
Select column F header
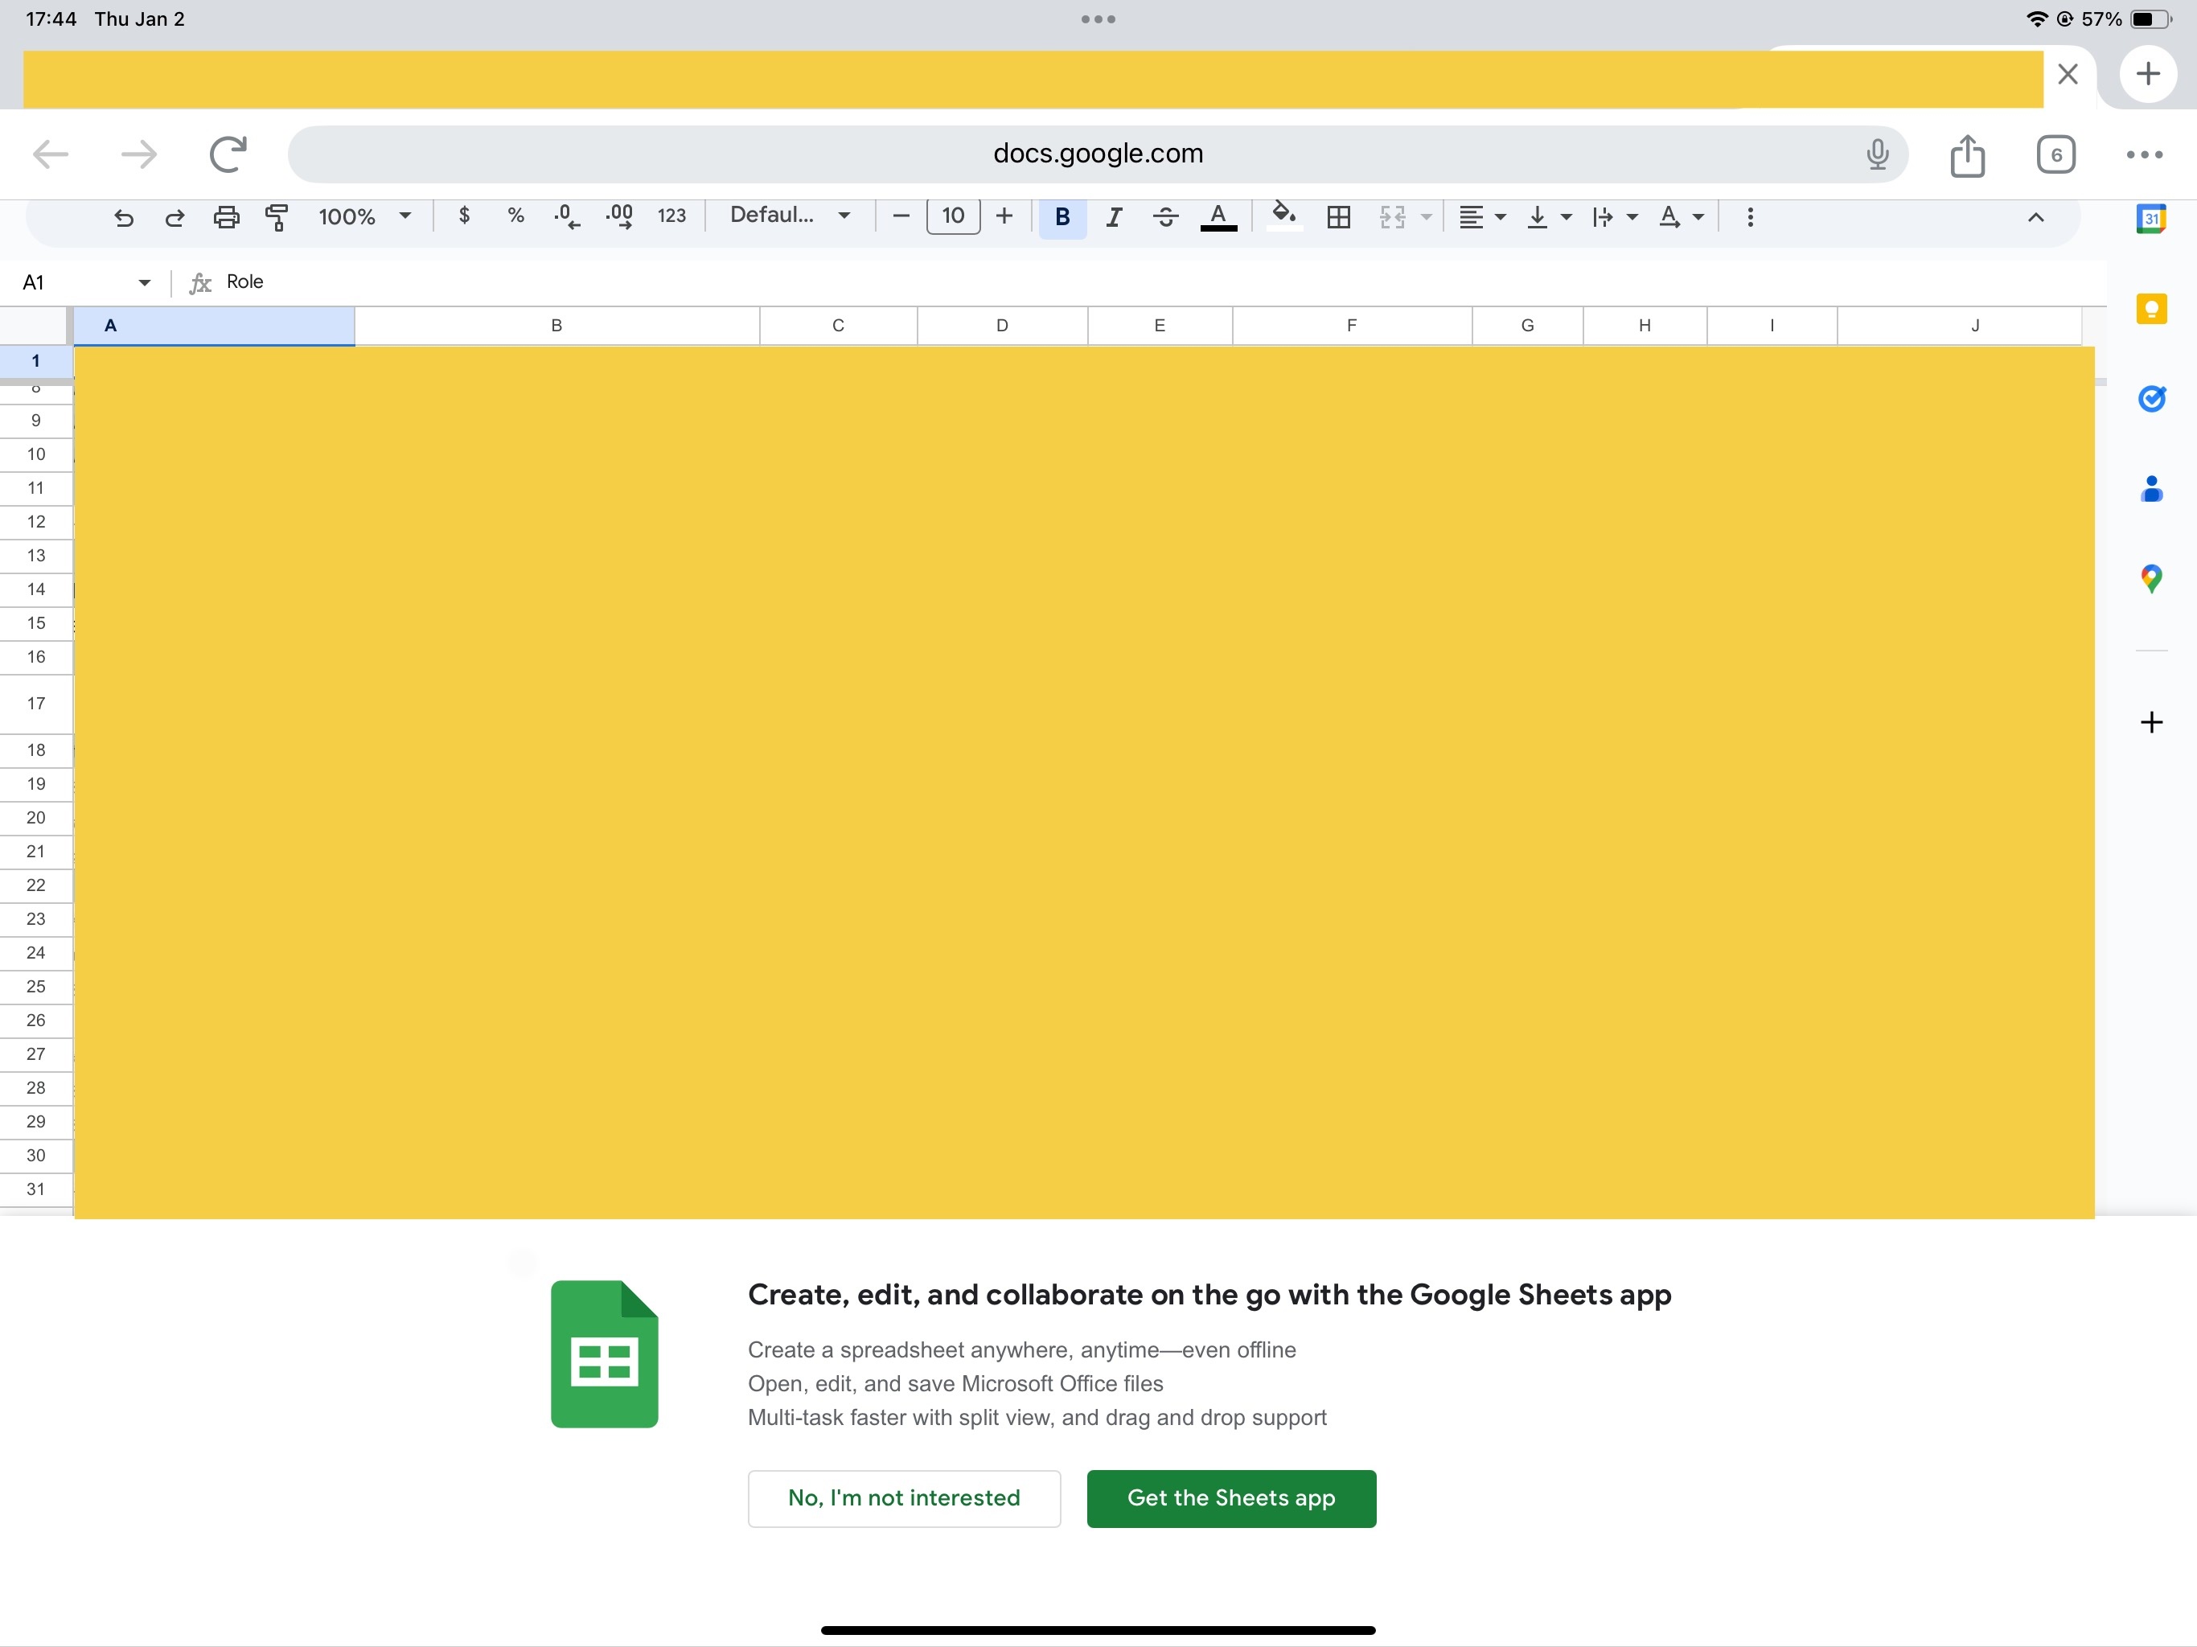pos(1351,326)
